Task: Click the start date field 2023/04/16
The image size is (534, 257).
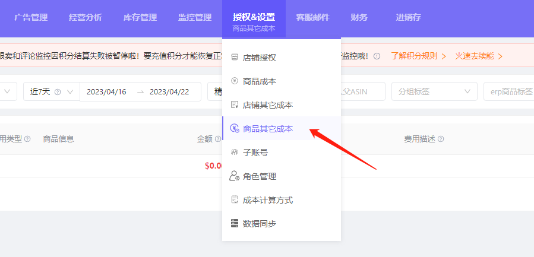Action: click(107, 92)
